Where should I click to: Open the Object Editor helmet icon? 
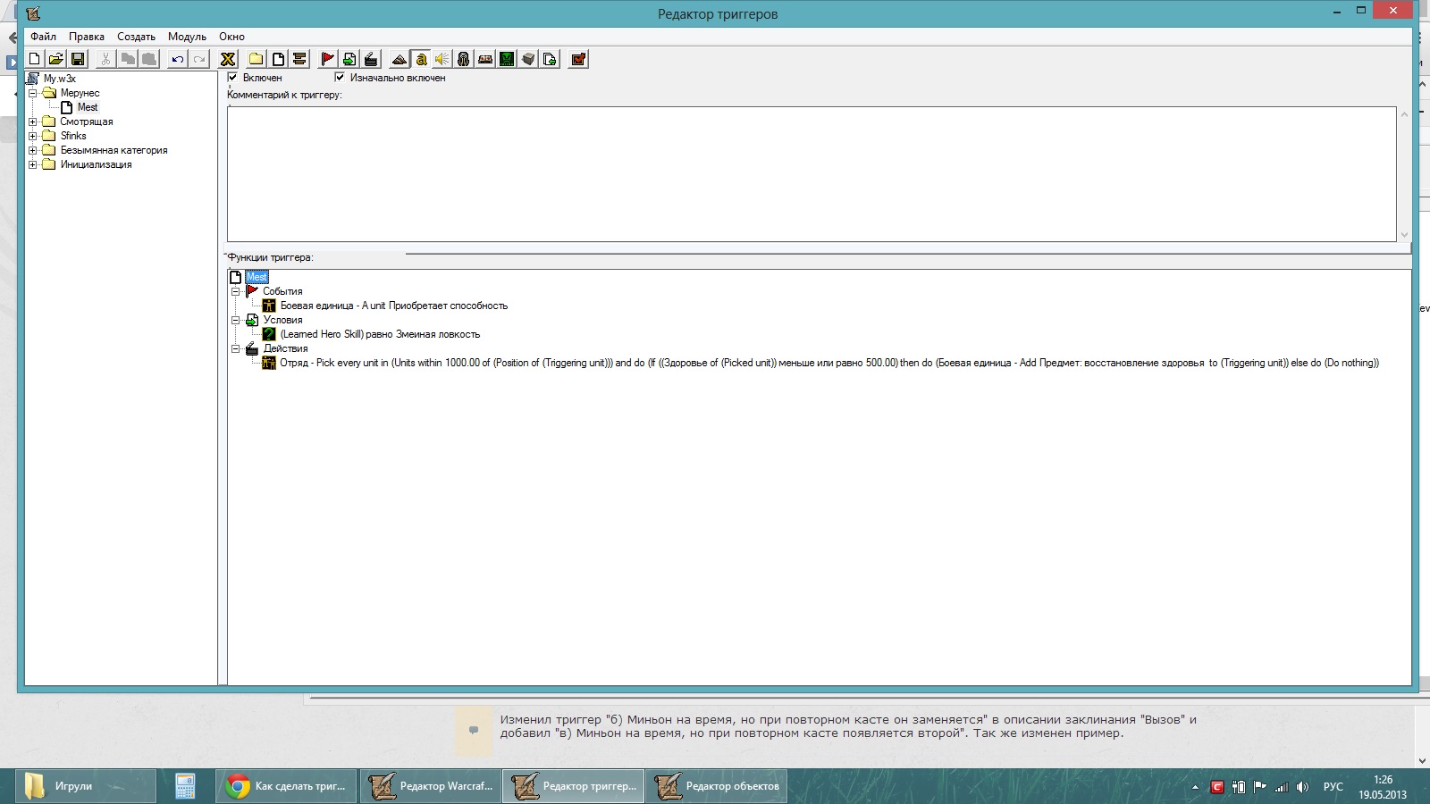click(x=464, y=59)
